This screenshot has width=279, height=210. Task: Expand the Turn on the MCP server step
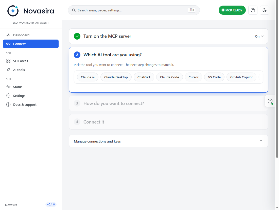point(168,36)
